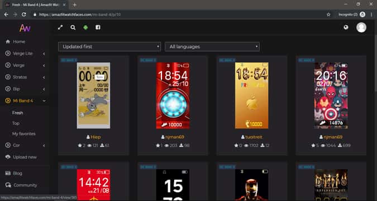This screenshot has width=377, height=201.
Task: Open the search magnifier icon
Action: [73, 27]
